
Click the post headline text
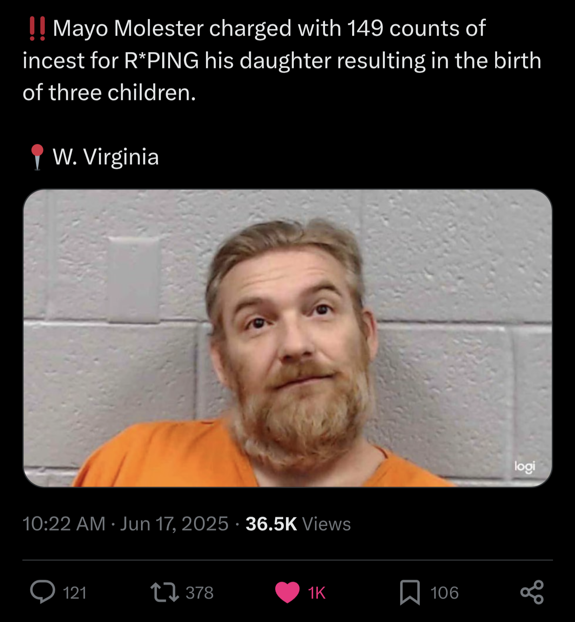point(282,60)
